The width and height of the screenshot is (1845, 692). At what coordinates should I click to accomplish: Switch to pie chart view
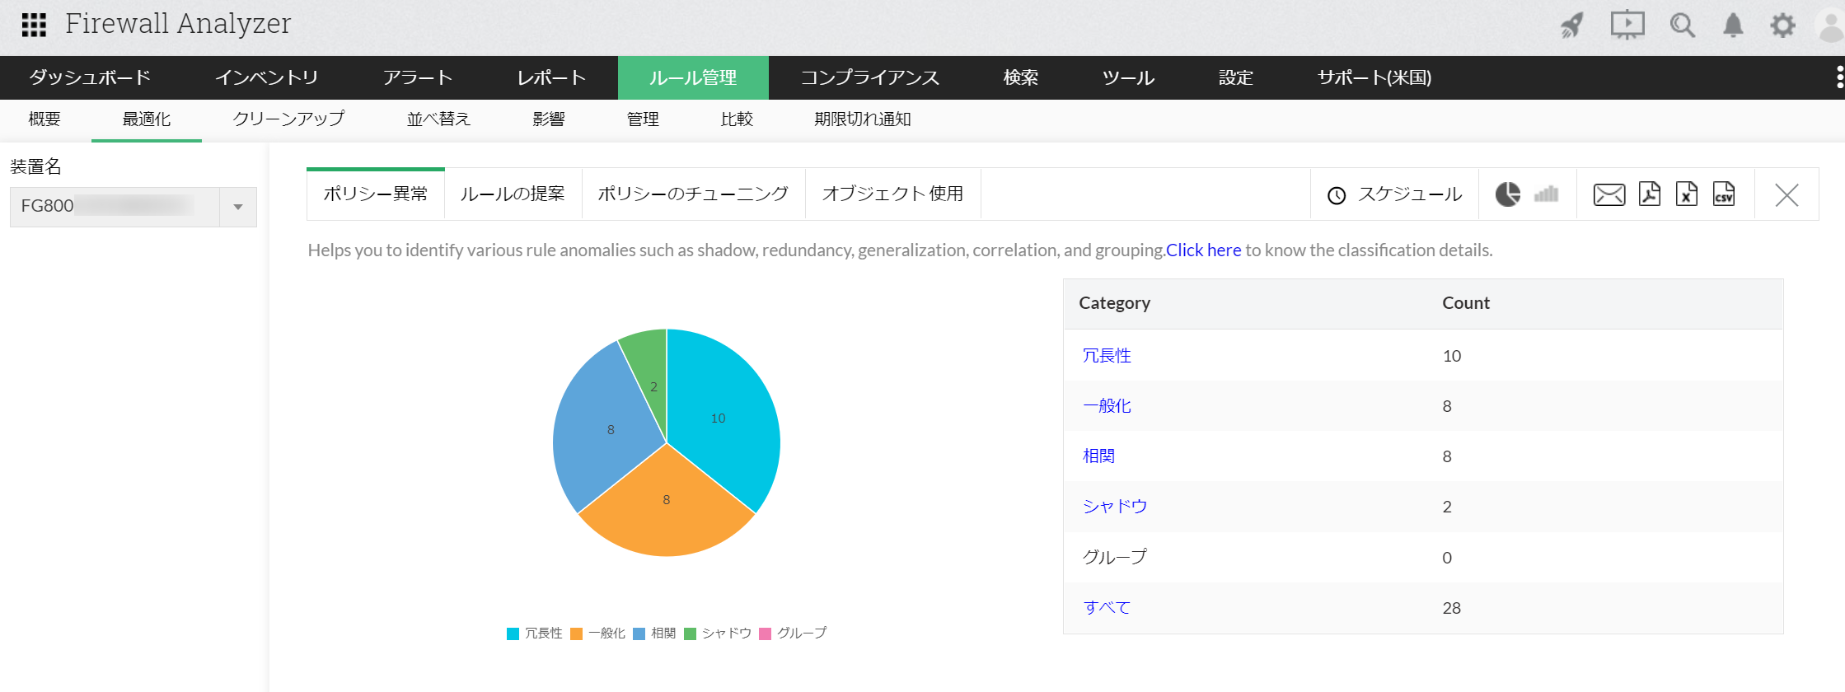pyautogui.click(x=1508, y=194)
